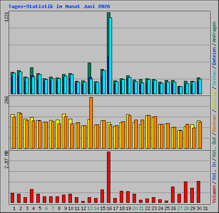Click green weekend day label '13'
219x213 pixels.
(x=90, y=208)
